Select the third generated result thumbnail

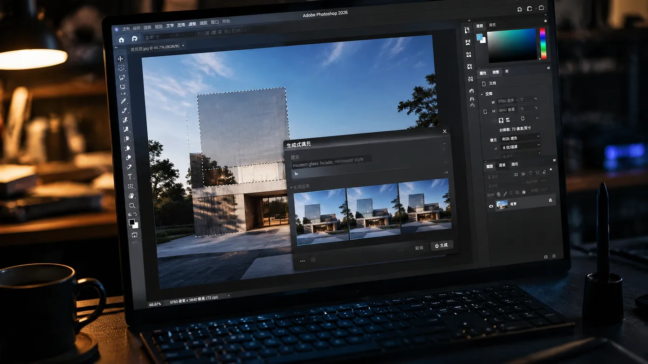[426, 205]
